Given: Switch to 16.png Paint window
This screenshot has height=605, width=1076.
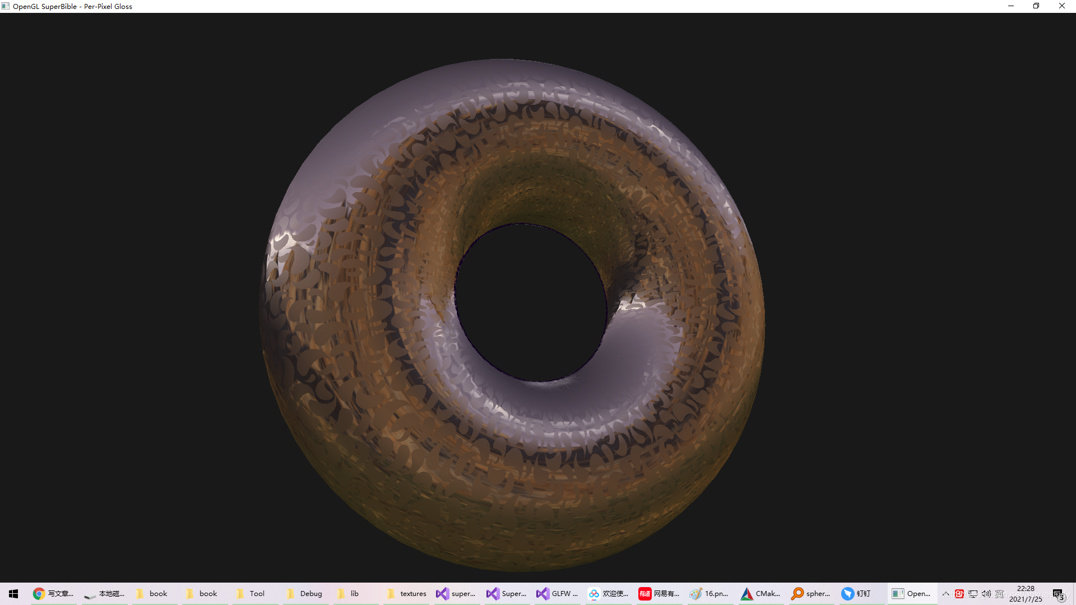Looking at the screenshot, I should tap(709, 594).
